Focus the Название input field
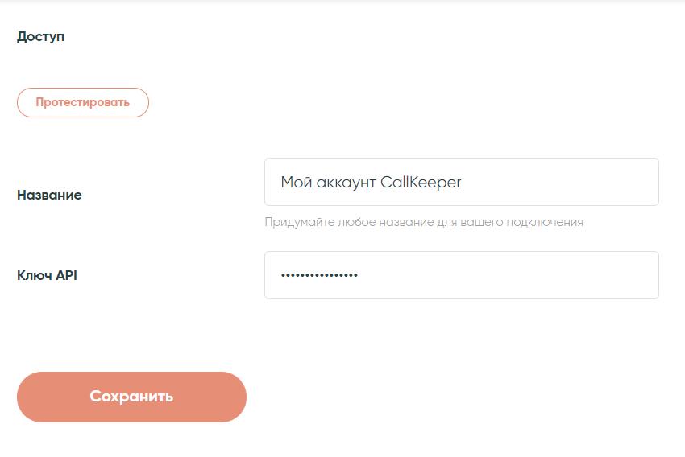Viewport: 685px width, 457px height. [461, 182]
